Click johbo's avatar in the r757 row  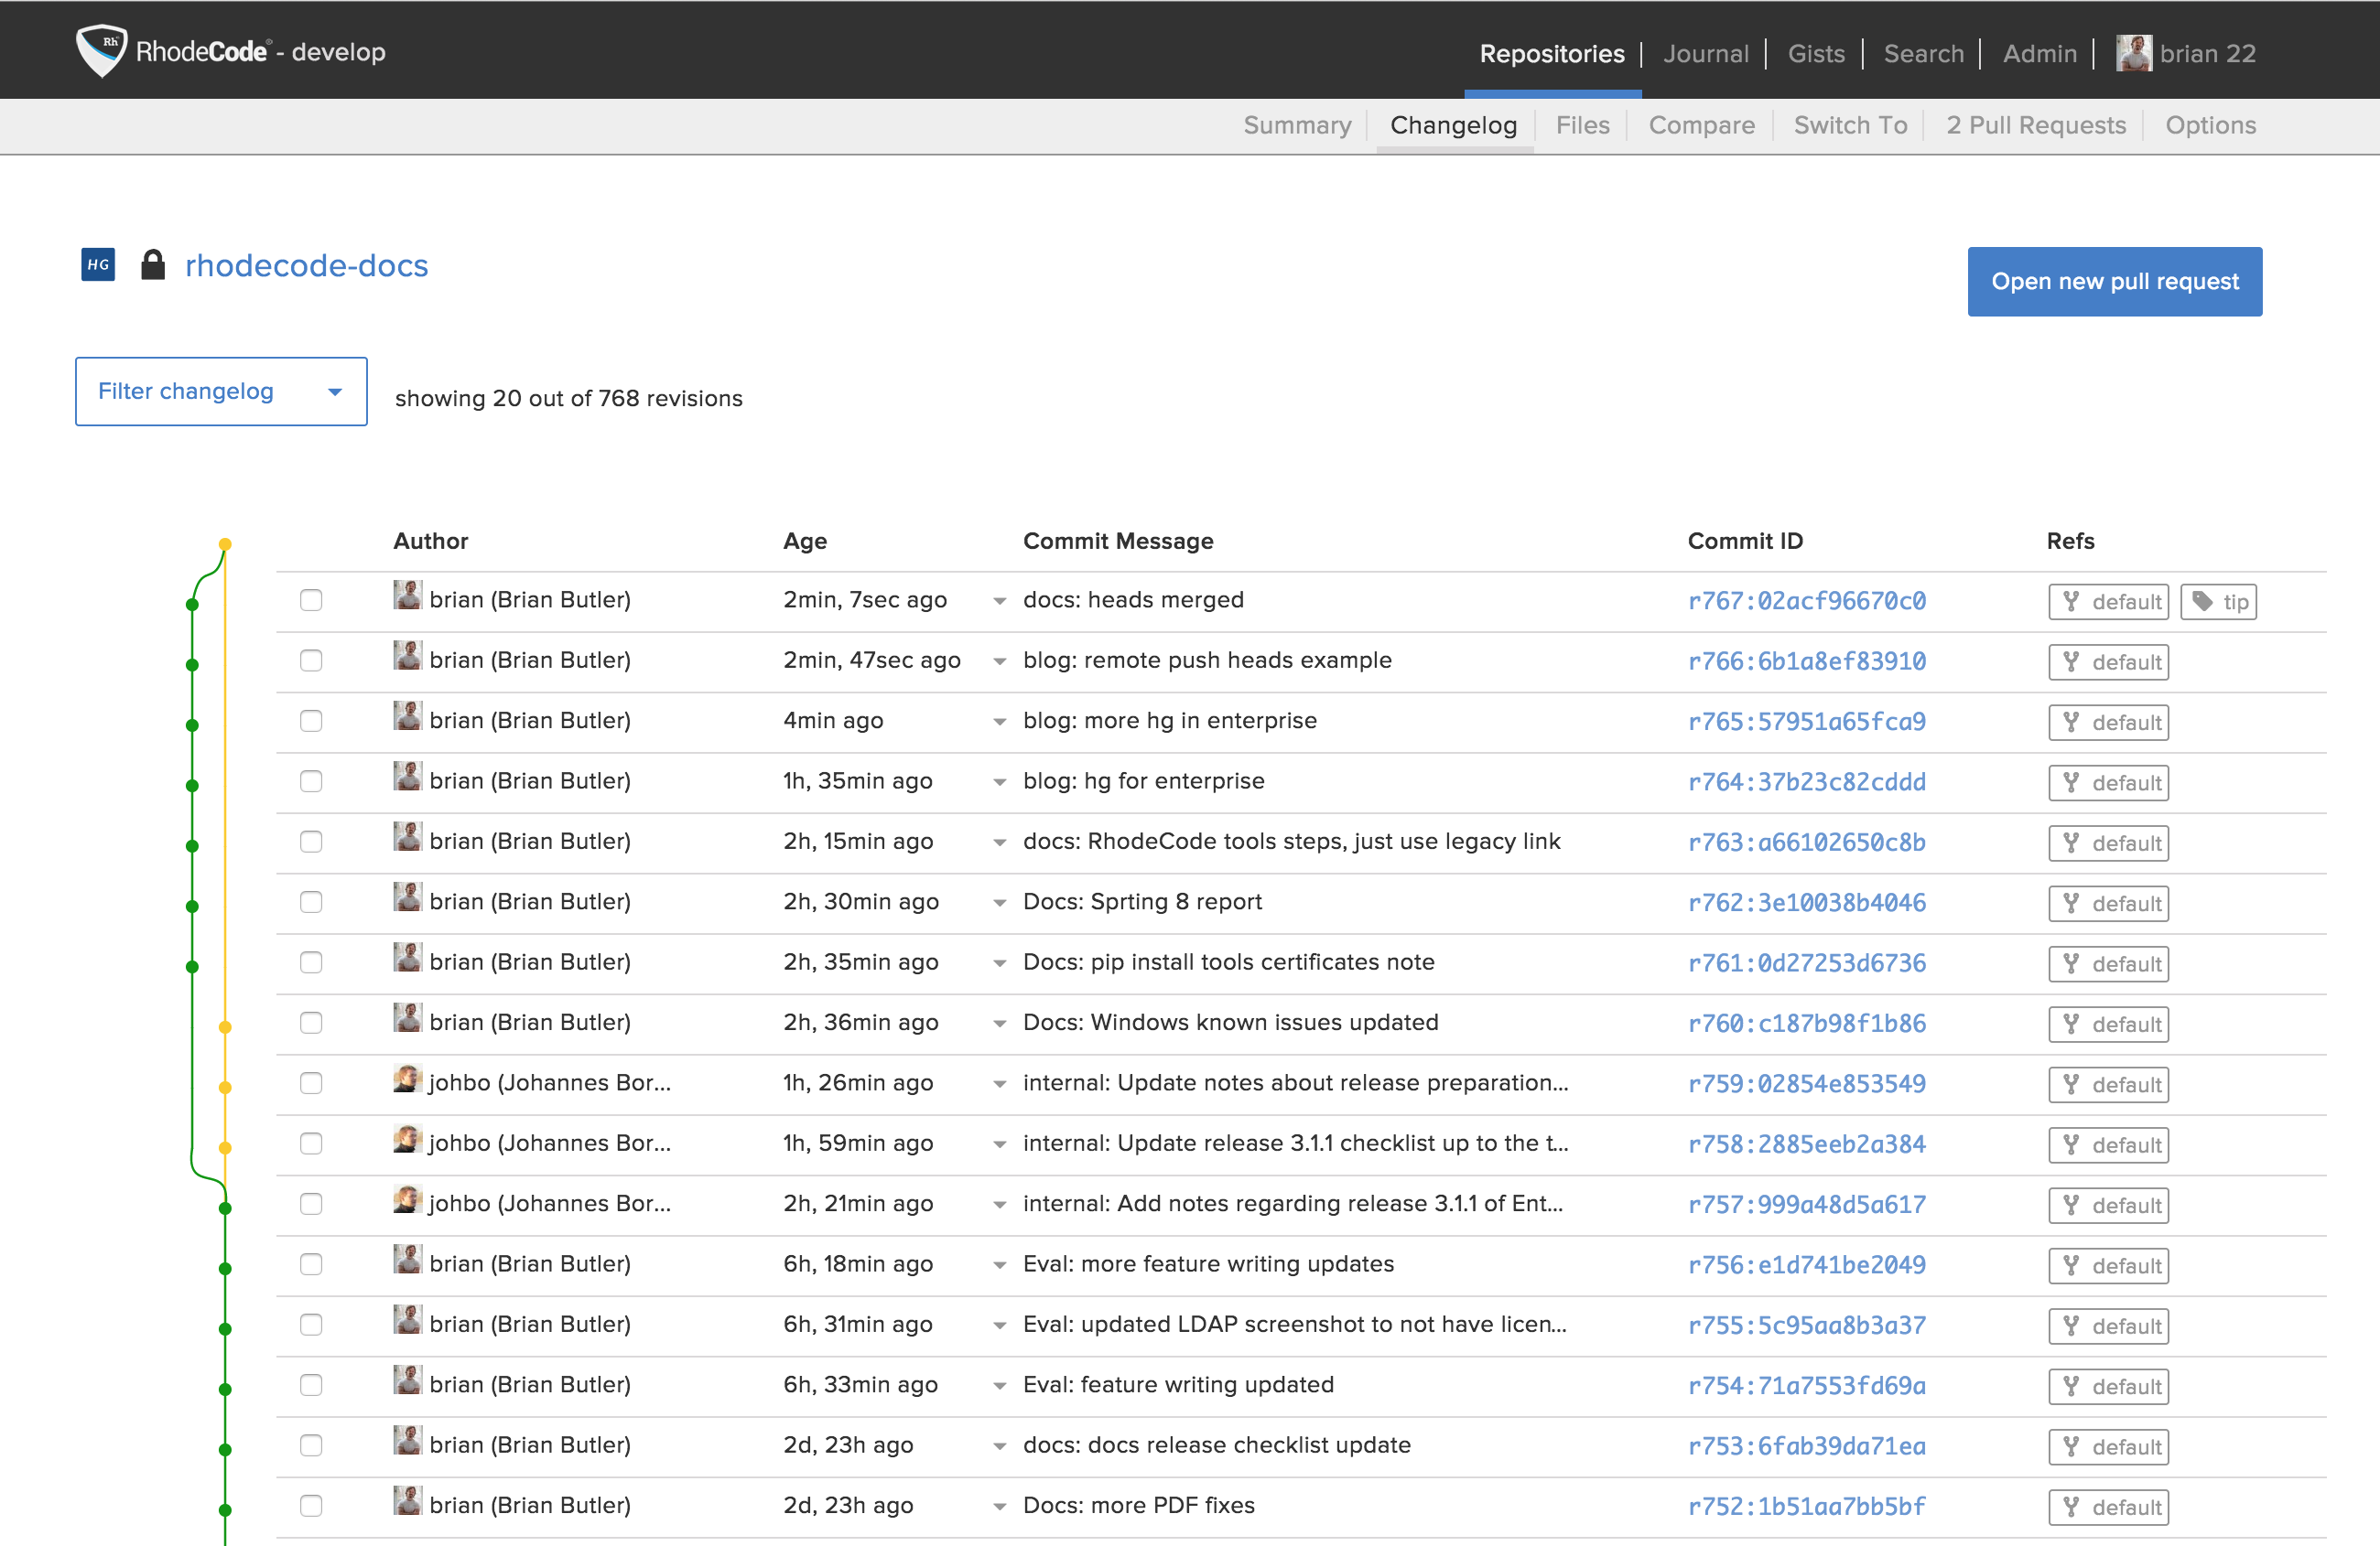pos(407,1200)
